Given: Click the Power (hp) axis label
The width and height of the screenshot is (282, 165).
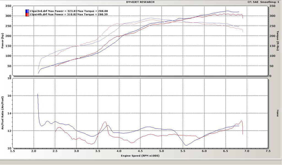Looking at the screenshot, I should [x=2, y=41].
